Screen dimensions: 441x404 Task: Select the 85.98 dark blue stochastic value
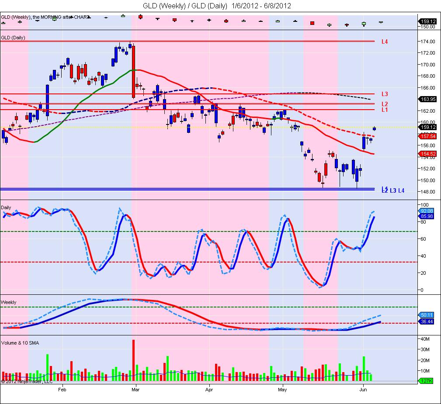tap(427, 216)
